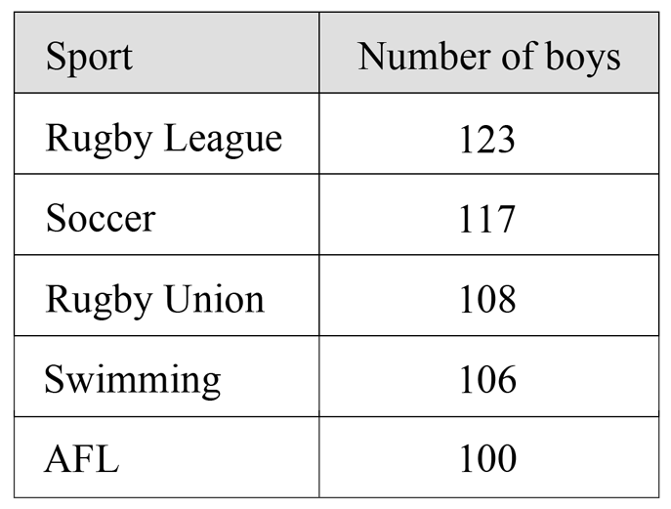Screen dimensions: 671x509
Task: Click empty space right of Soccer text
Action: (x=237, y=216)
